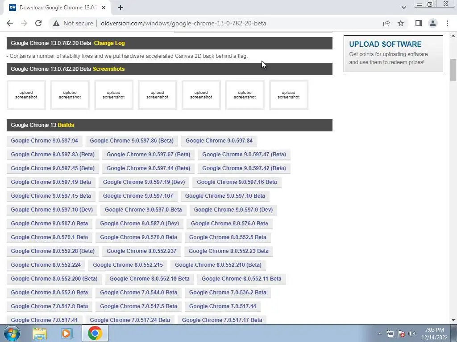Close the Download Google Chrome tab

click(104, 8)
